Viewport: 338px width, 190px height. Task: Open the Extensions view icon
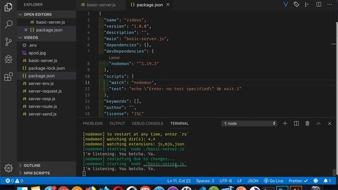[8, 77]
